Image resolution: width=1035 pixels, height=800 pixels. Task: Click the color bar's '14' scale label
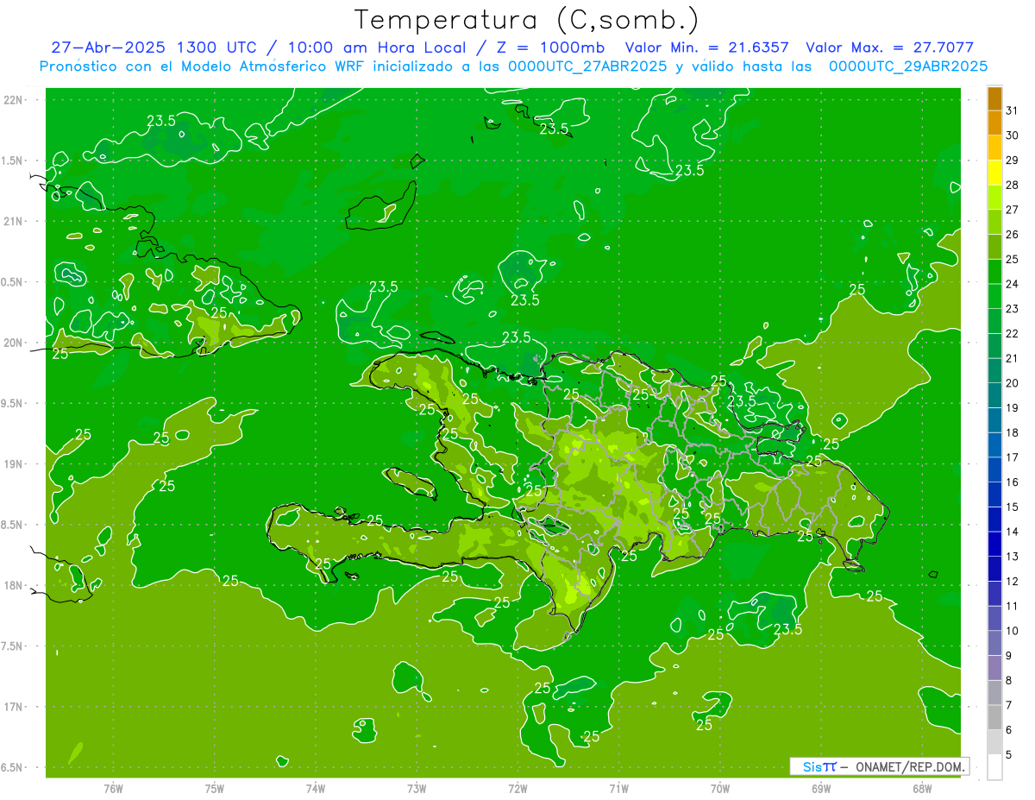tap(1013, 532)
